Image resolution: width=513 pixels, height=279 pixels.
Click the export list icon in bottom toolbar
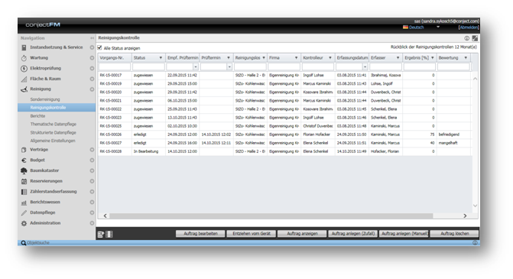[x=101, y=234]
